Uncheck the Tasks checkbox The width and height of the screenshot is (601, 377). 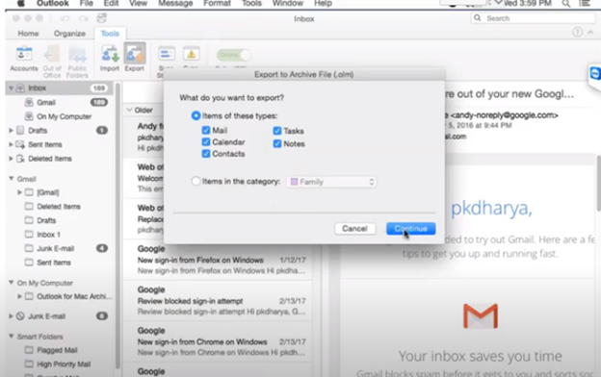coord(277,131)
